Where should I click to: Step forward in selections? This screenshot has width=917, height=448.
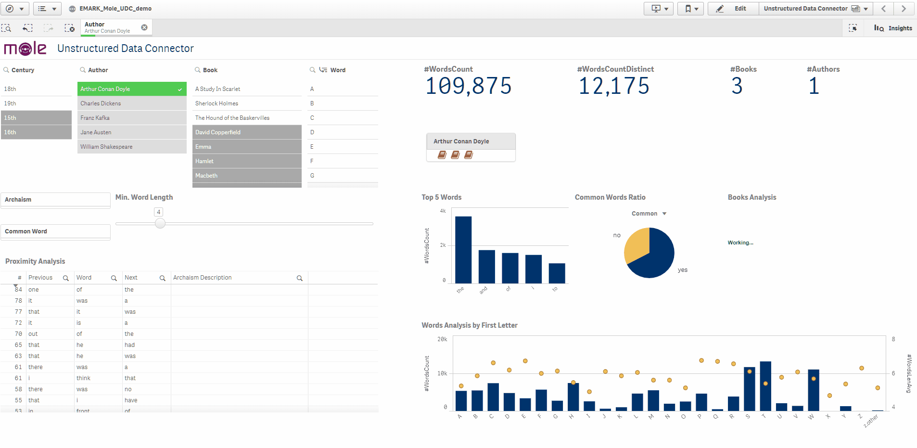49,28
